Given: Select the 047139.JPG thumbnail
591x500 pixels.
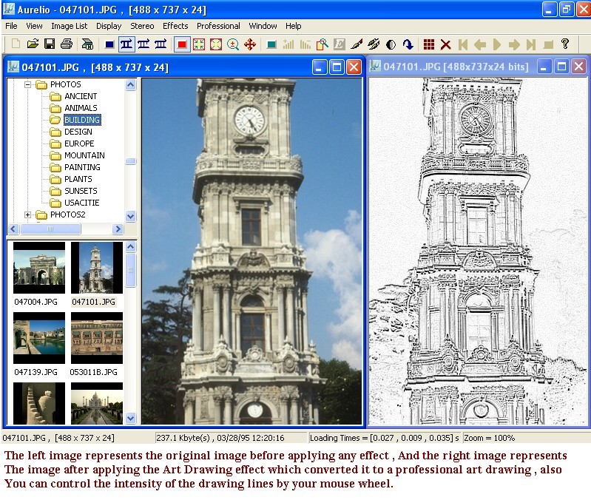Looking at the screenshot, I should 39,338.
